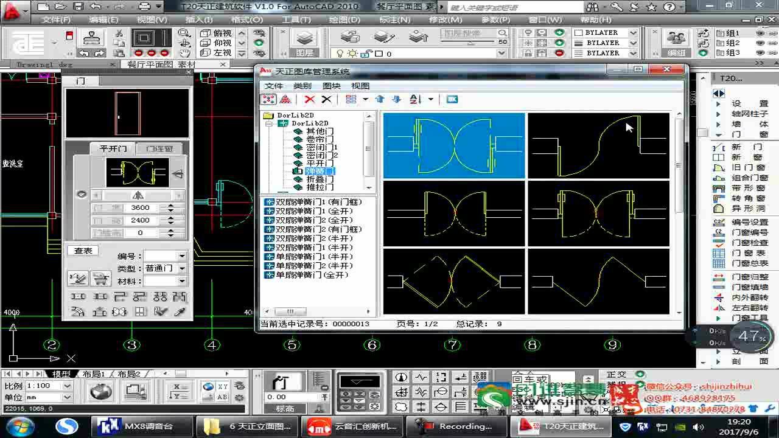Switch to 平开门 tab in door dialog
The height and width of the screenshot is (438, 779).
(113, 148)
